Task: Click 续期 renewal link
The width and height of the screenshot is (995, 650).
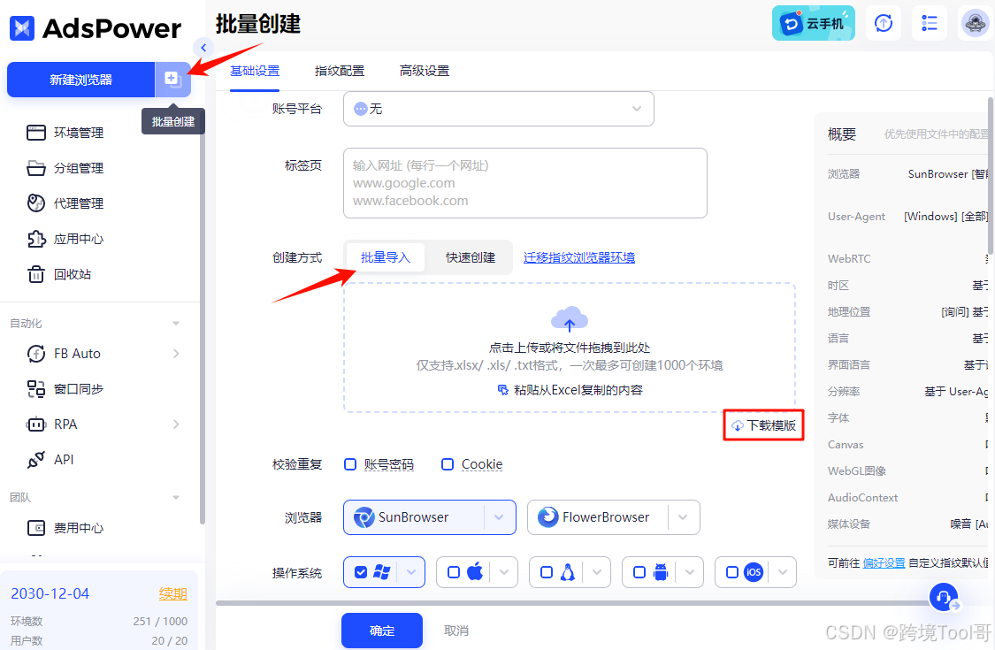Action: (x=173, y=593)
